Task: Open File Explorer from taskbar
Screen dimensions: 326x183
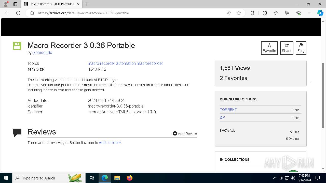Action: tap(117, 178)
